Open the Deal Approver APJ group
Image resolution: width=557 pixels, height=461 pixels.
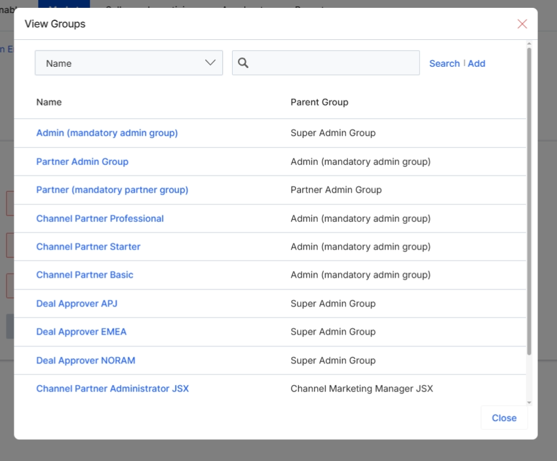[x=77, y=303]
